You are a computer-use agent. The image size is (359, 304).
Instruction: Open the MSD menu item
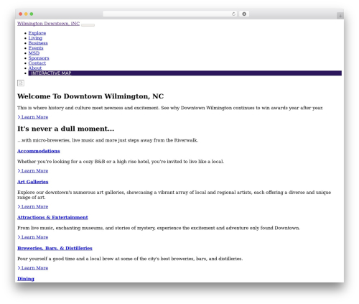[34, 53]
